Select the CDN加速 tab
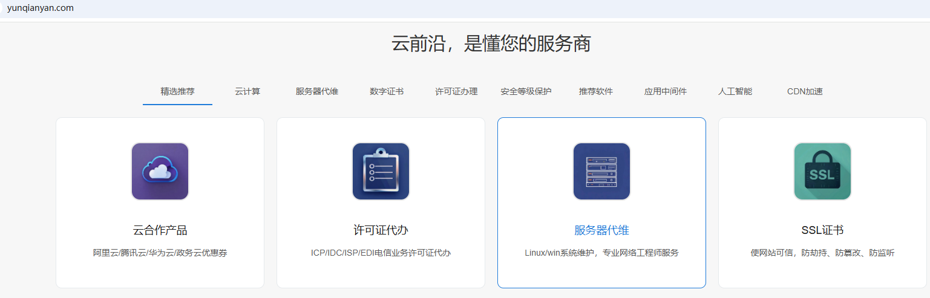930x298 pixels. click(x=805, y=92)
